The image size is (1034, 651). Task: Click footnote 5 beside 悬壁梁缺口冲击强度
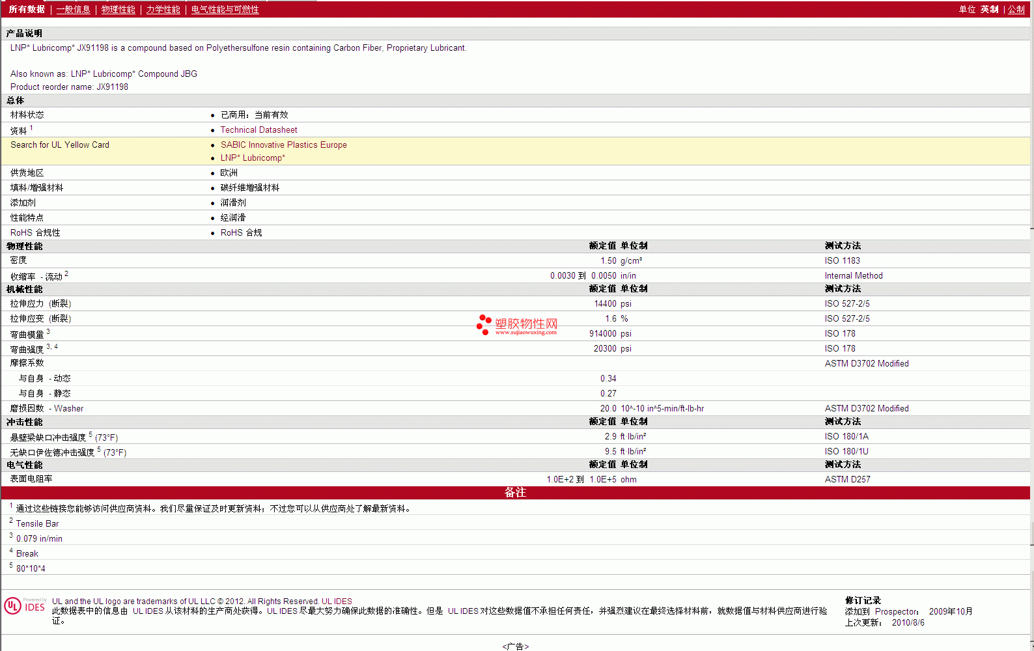91,435
